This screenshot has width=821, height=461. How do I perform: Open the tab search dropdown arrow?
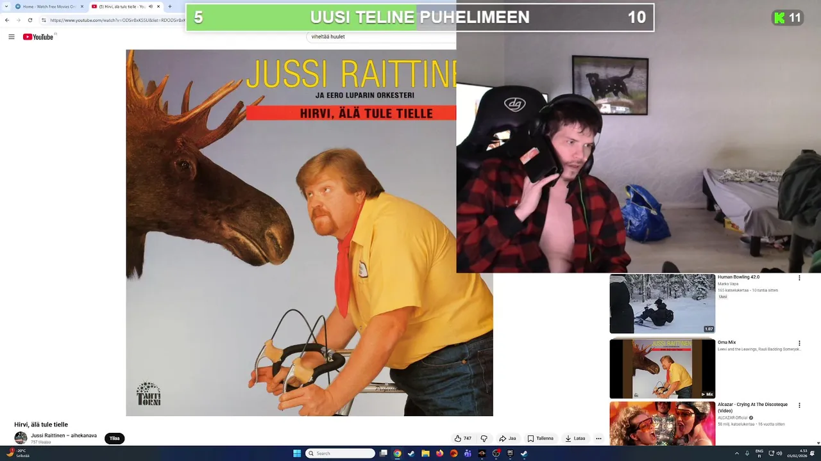pos(6,6)
